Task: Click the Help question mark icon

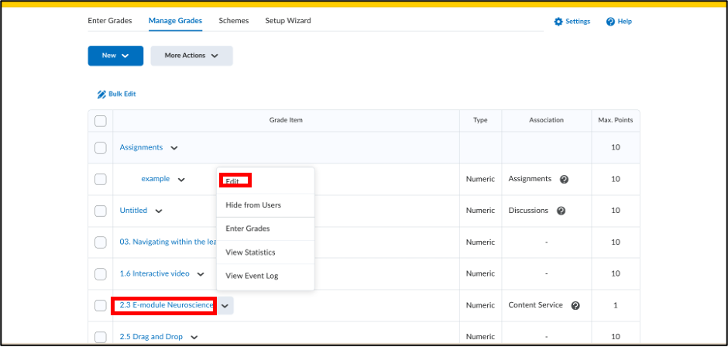Action: point(610,22)
